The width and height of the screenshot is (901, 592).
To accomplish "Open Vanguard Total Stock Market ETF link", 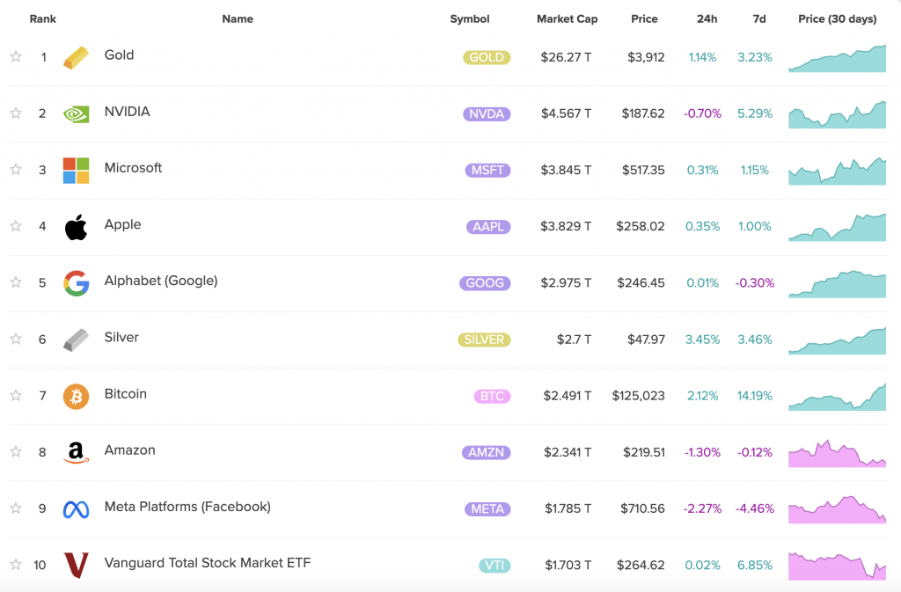I will (207, 562).
